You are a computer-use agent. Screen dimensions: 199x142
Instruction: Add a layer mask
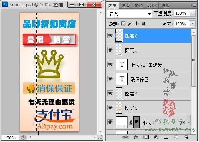tap(146, 137)
